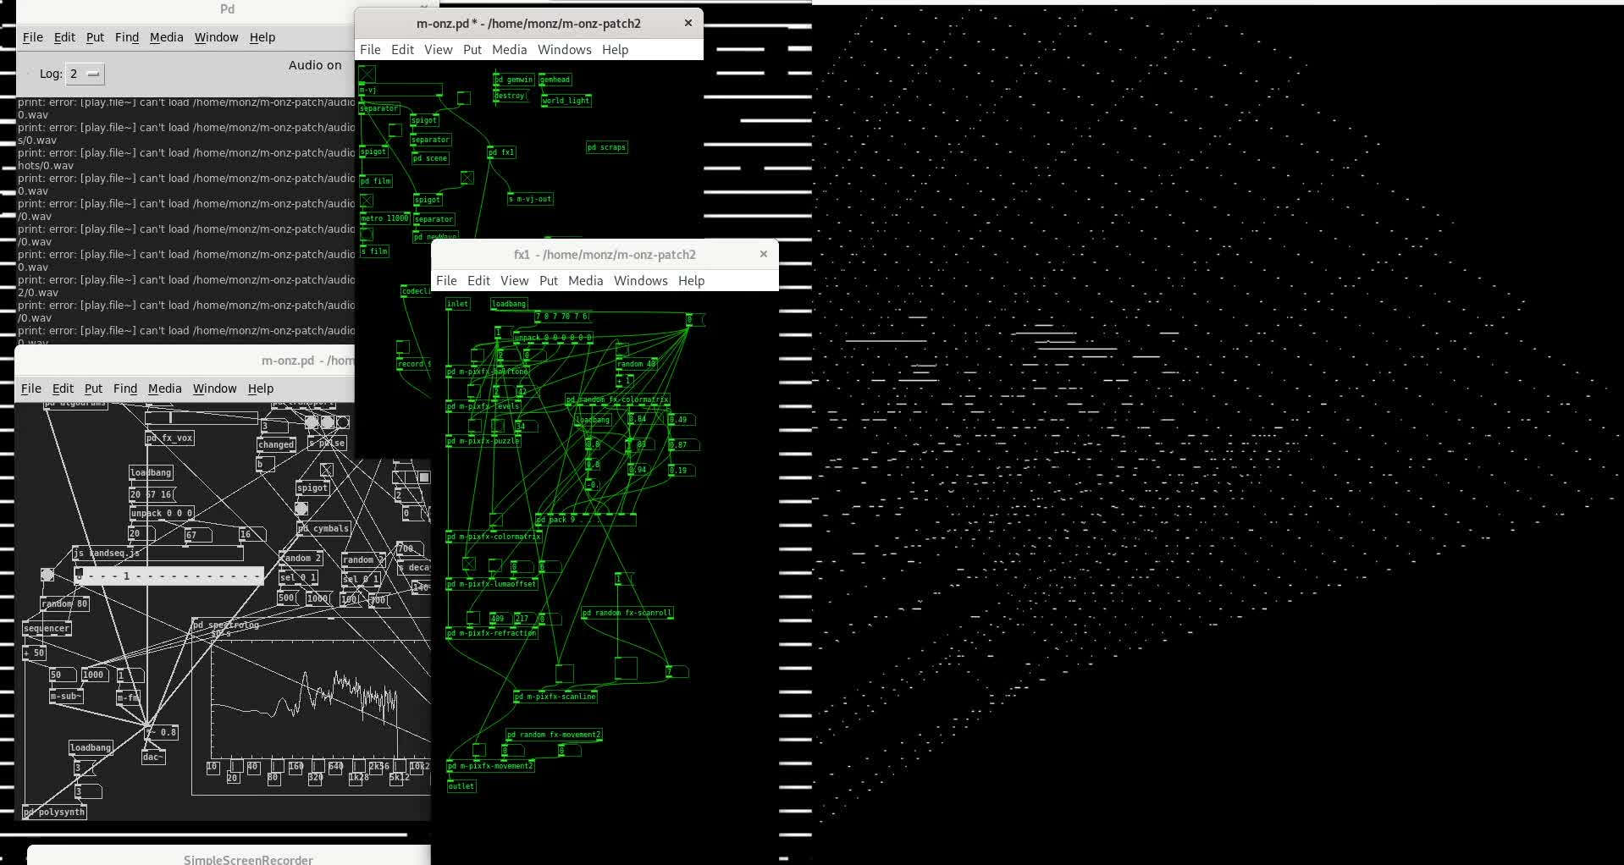
Task: Click the '20 67 16' message box
Action: point(152,494)
